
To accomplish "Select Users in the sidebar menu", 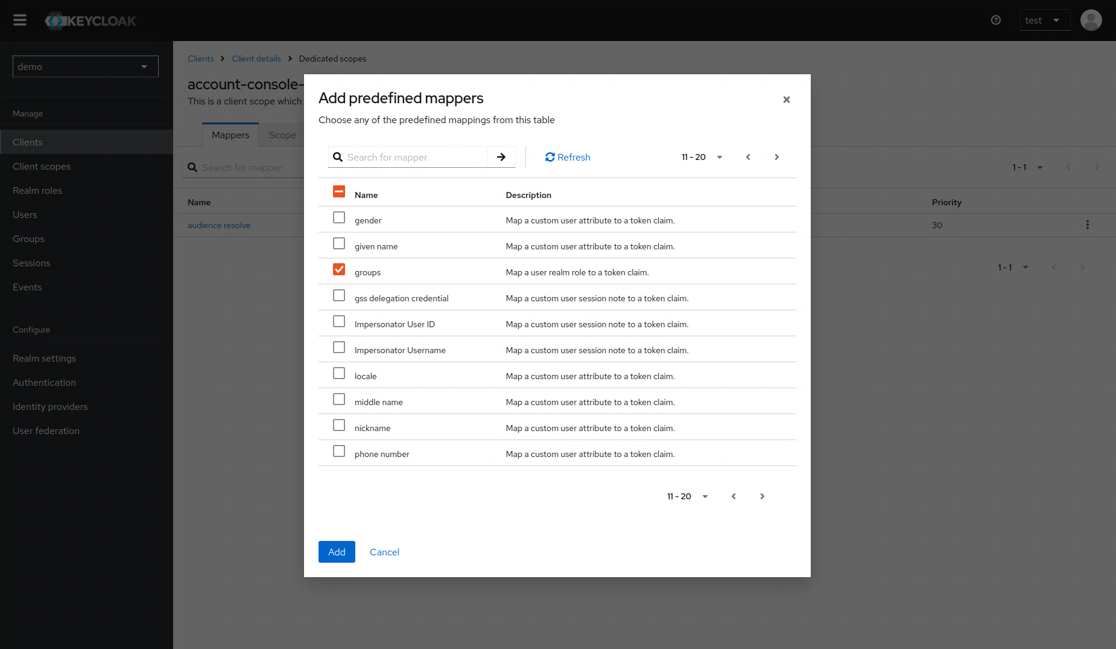I will tap(25, 214).
